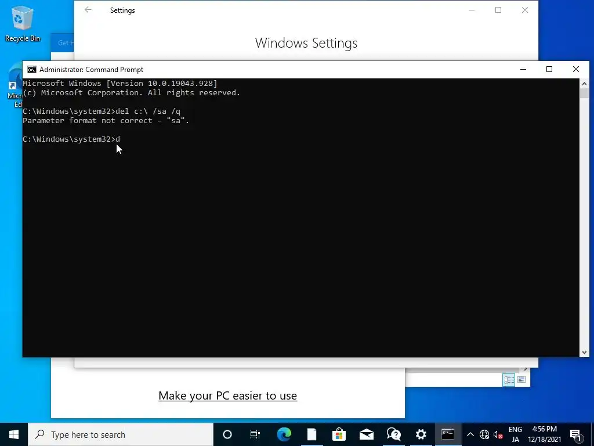Switch to Settings via taskbar gear icon
Image resolution: width=594 pixels, height=446 pixels.
coord(421,434)
